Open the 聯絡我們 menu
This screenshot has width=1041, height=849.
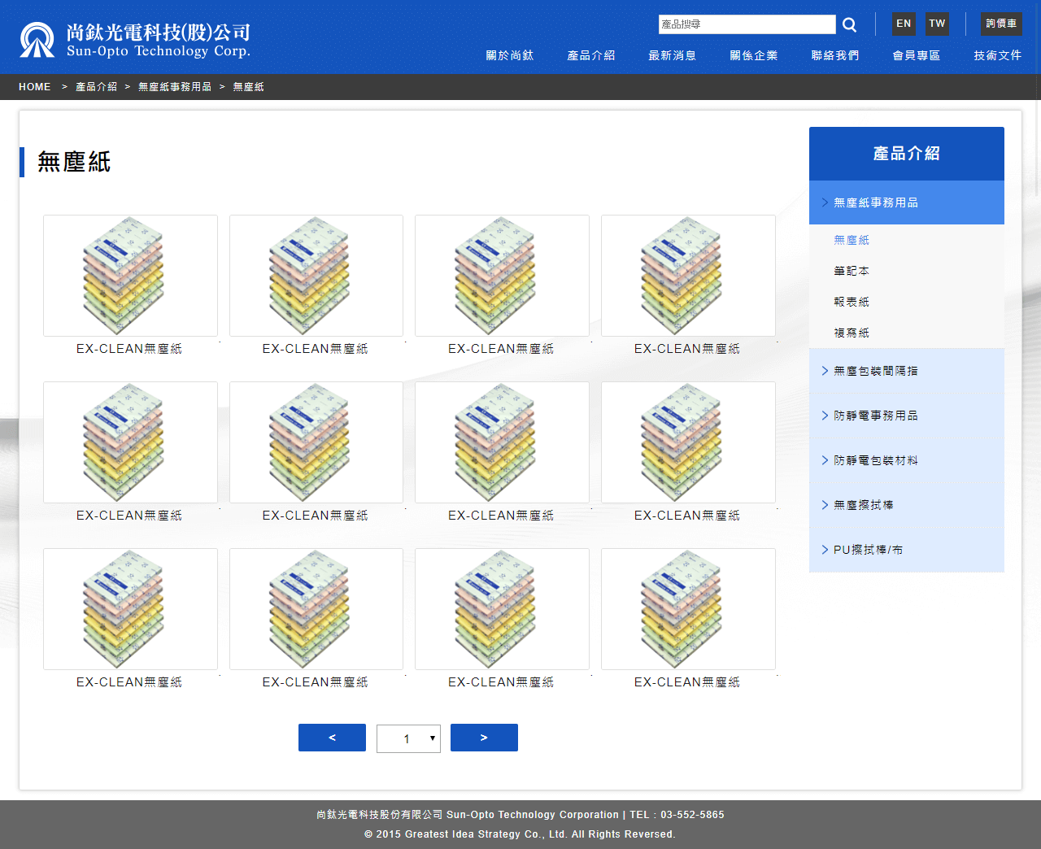pyautogui.click(x=835, y=55)
